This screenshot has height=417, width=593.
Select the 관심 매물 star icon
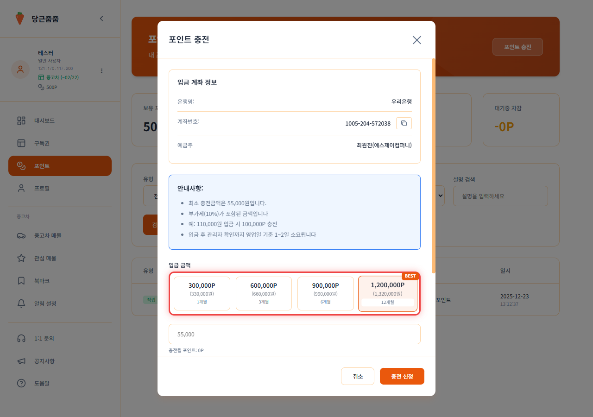[20, 258]
